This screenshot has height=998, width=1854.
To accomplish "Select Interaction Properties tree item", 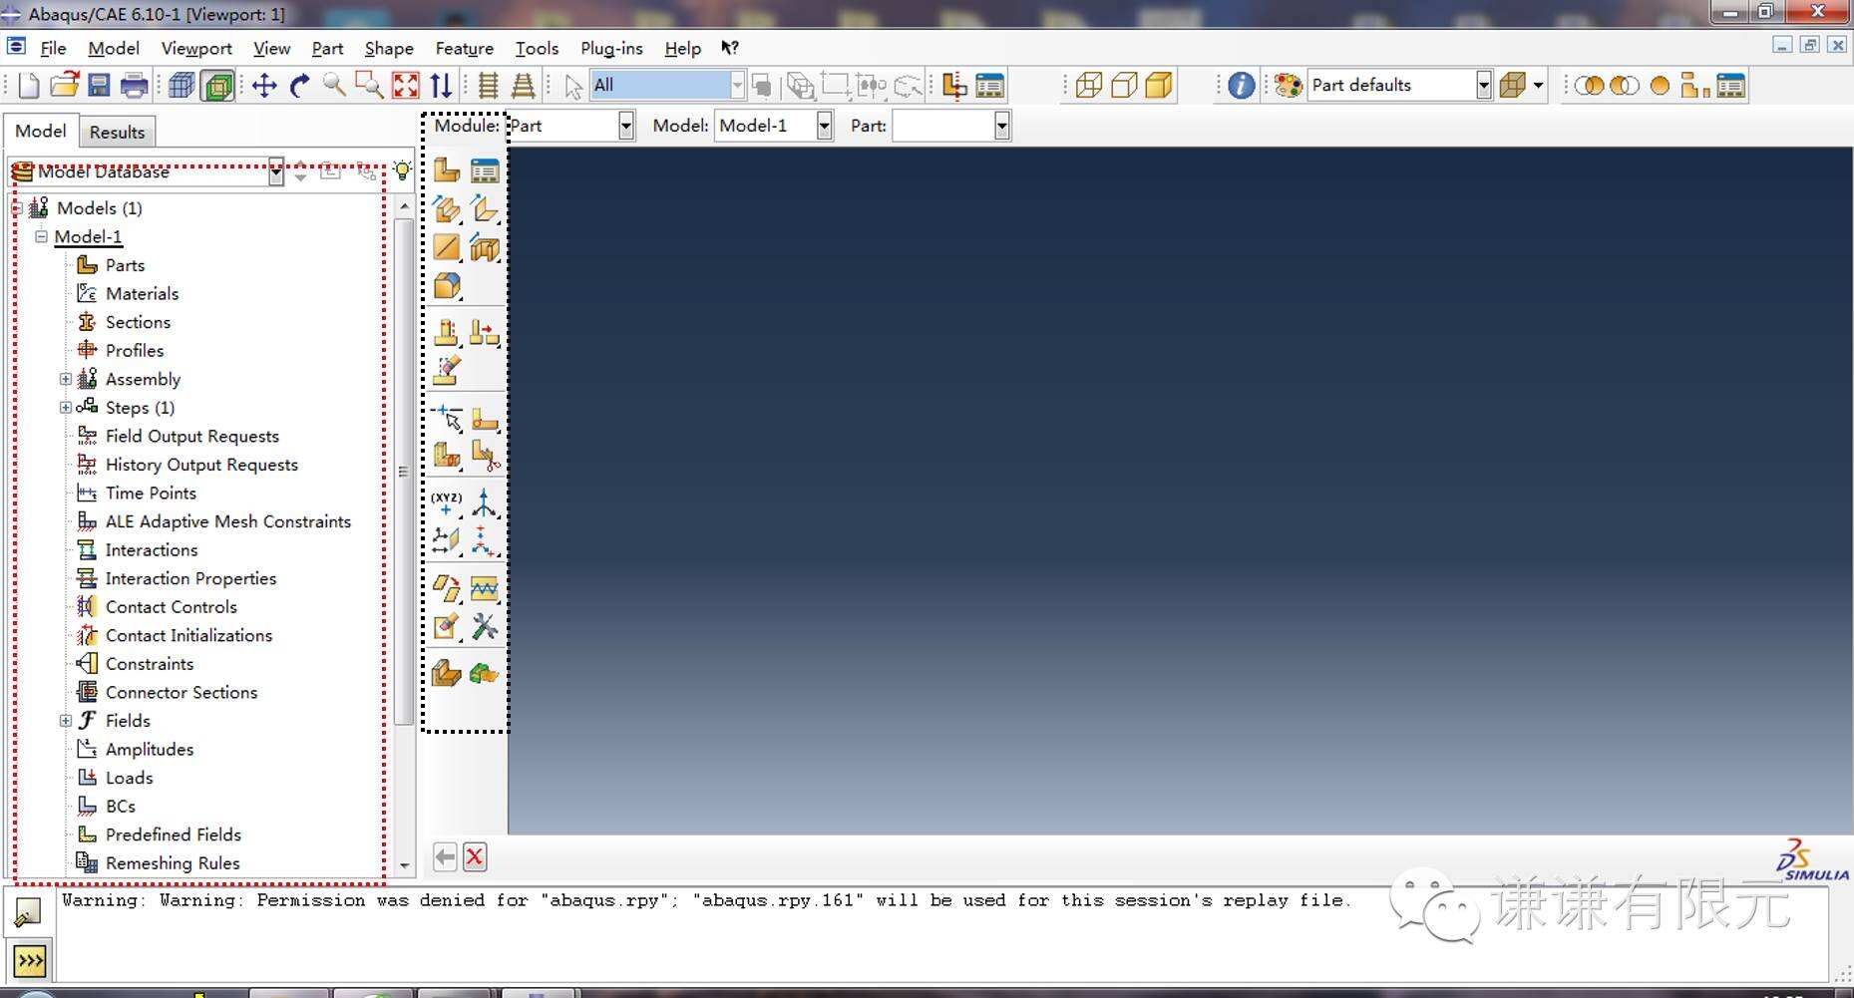I will [x=190, y=578].
